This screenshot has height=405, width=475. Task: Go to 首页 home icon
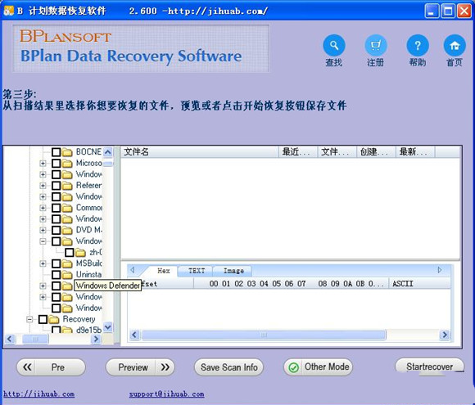pos(455,45)
